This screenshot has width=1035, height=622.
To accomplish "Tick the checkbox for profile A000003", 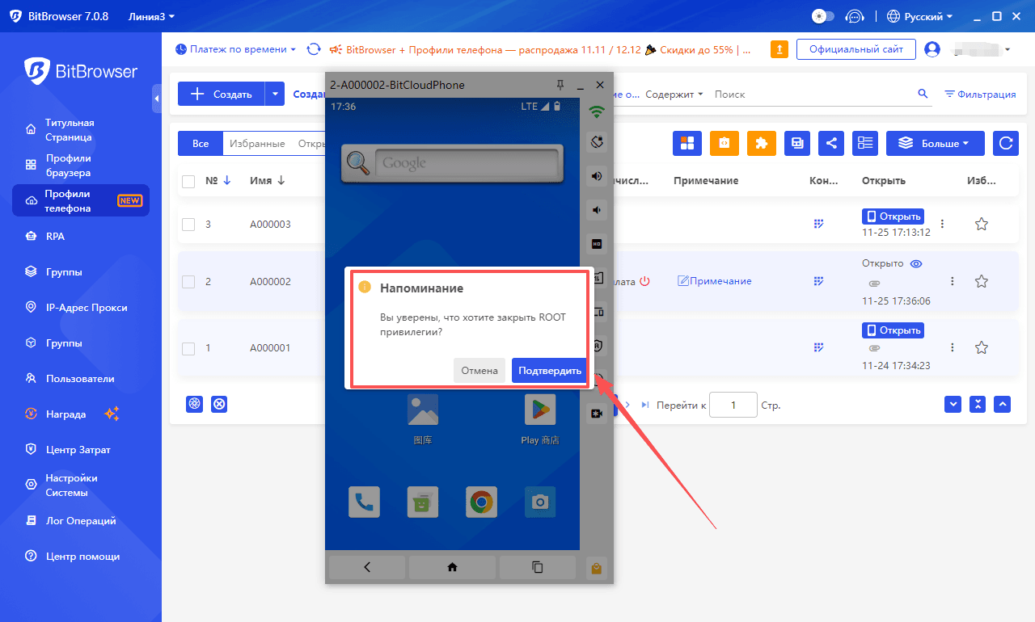I will (188, 225).
